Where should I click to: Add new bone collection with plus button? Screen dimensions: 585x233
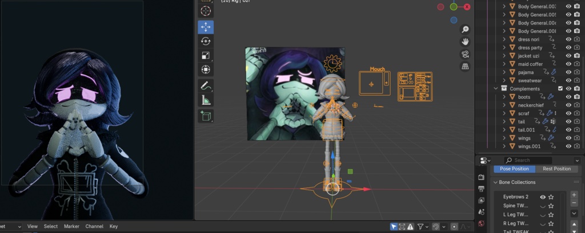pyautogui.click(x=574, y=195)
